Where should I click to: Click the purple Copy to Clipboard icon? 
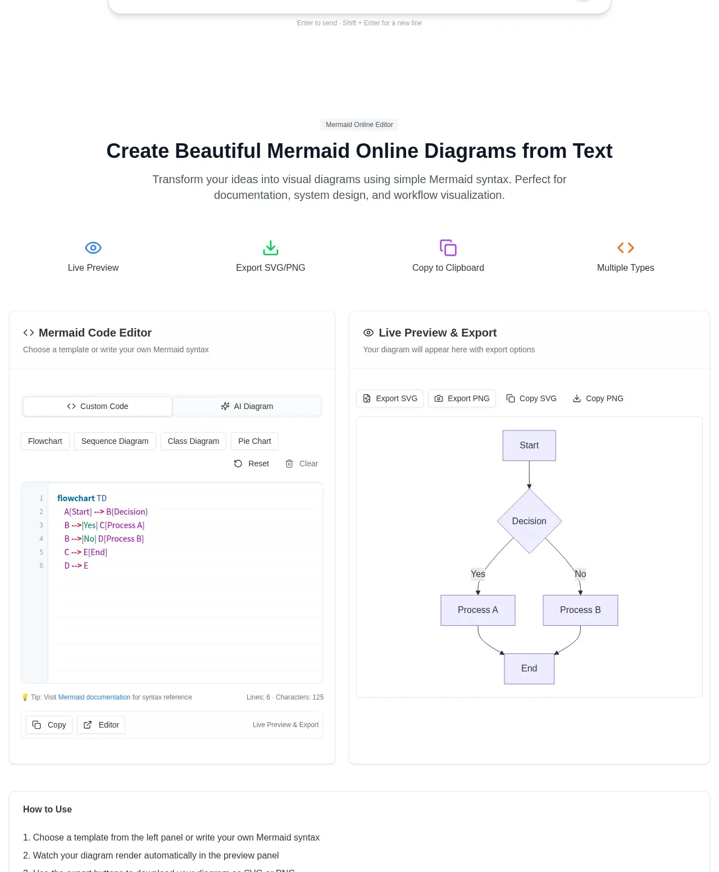448,248
